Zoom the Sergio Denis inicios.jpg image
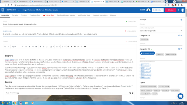 [130, 93]
